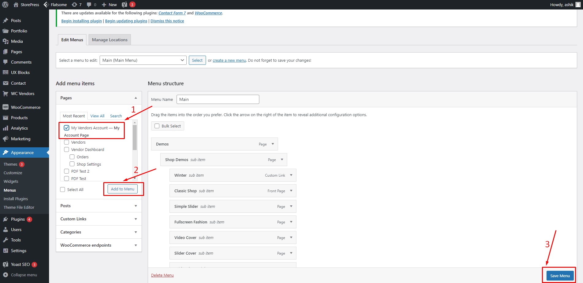Open the updates icon in admin bar

pos(74,5)
